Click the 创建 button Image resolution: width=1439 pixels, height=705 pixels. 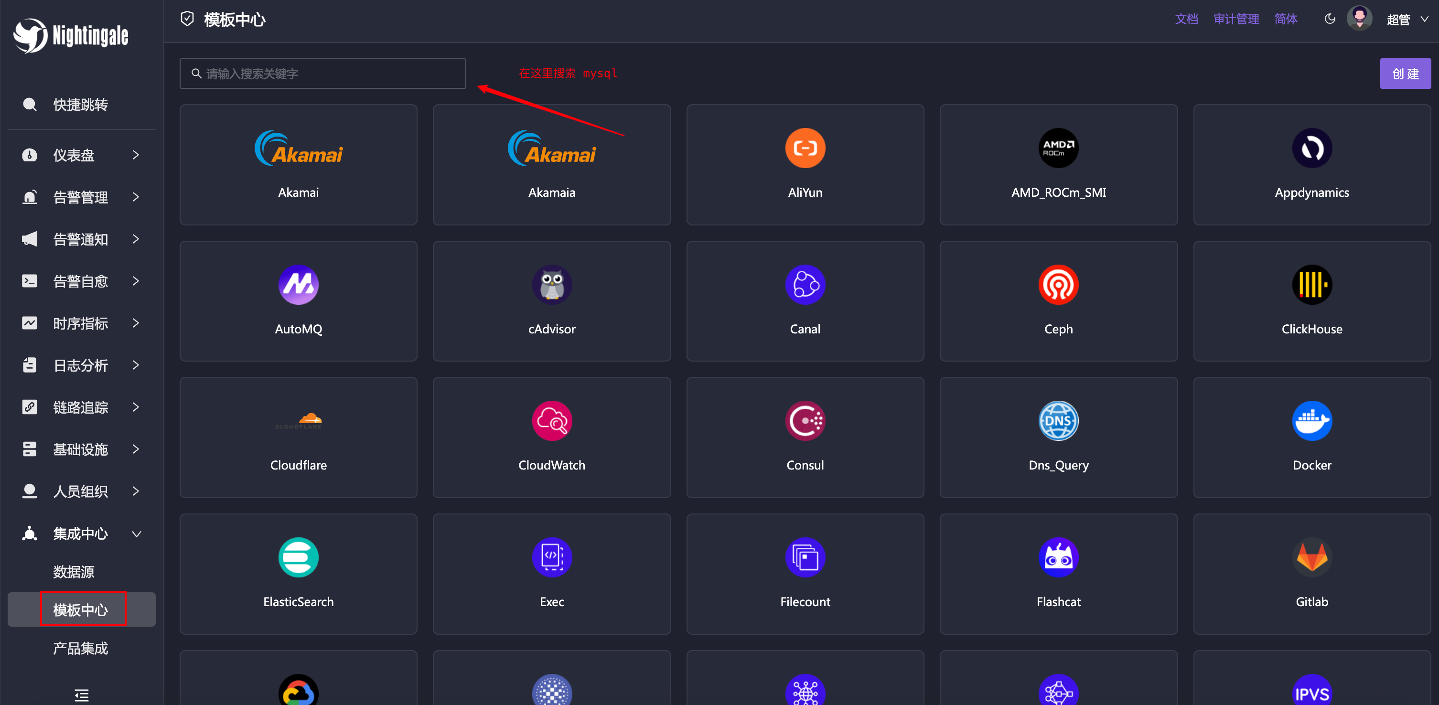pyautogui.click(x=1405, y=74)
